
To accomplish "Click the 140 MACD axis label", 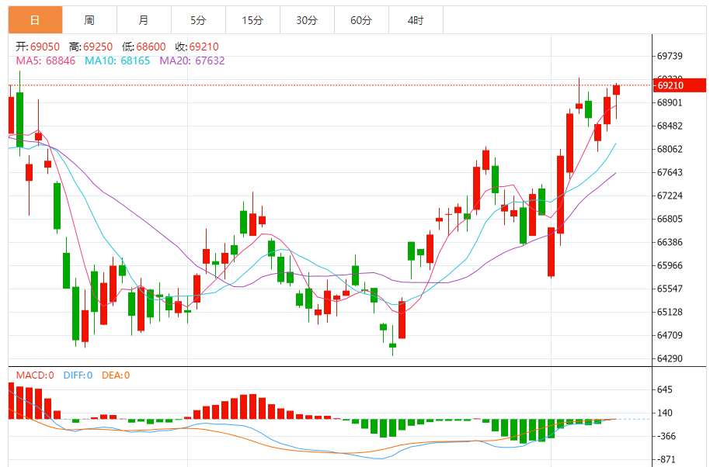I will 665,413.
